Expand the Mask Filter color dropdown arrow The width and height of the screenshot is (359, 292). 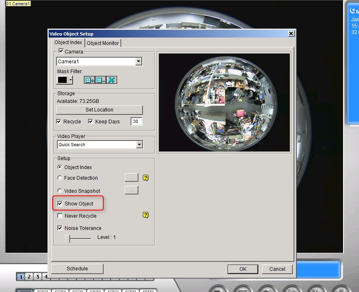70,80
